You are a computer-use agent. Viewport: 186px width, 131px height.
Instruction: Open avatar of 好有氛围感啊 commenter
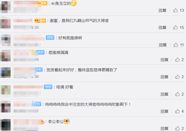[5, 40]
